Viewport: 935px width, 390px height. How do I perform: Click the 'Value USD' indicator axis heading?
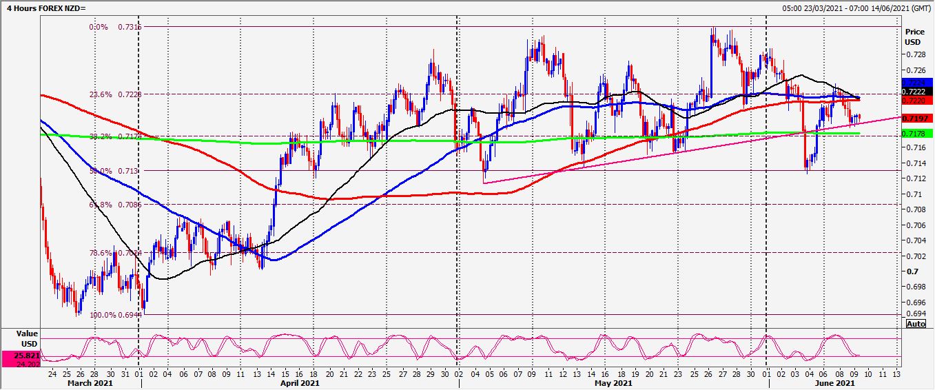(28, 338)
